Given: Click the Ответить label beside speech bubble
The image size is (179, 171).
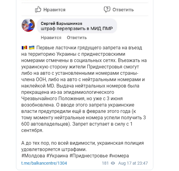Looking at the screenshot, I should (x=123, y=10).
